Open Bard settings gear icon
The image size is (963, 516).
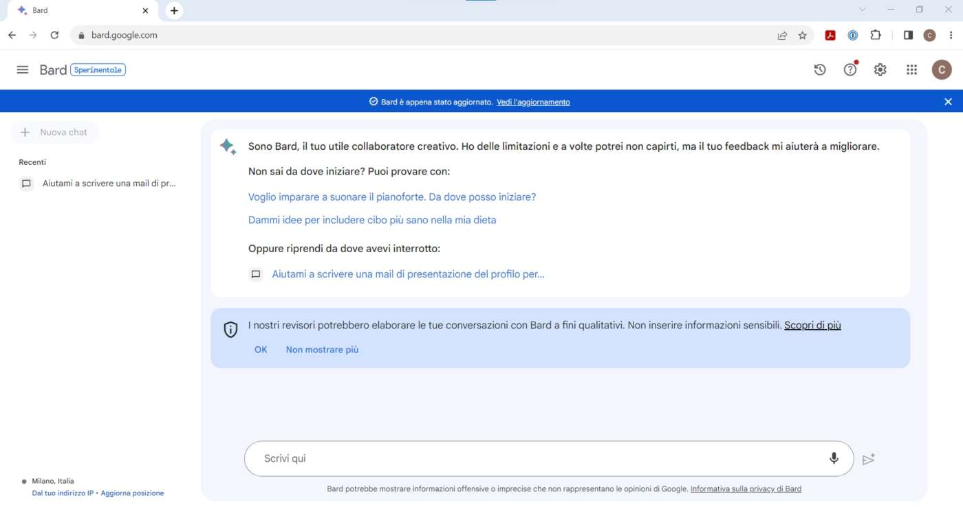(880, 69)
